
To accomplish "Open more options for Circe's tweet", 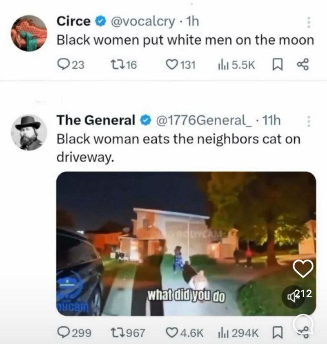I will [x=309, y=22].
